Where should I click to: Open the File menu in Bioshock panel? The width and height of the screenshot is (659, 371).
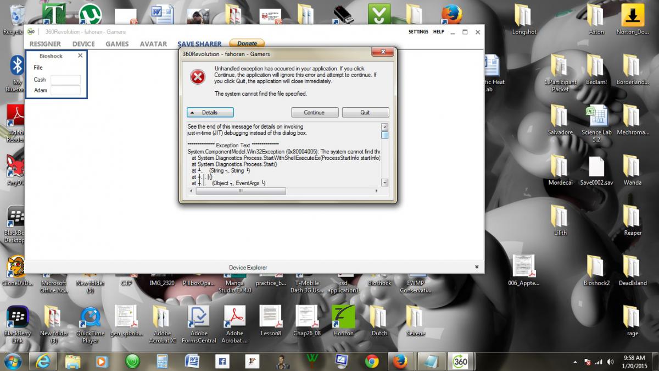point(38,68)
